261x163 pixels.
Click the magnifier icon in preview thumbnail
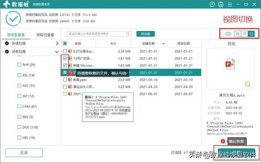pyautogui.click(x=248, y=84)
